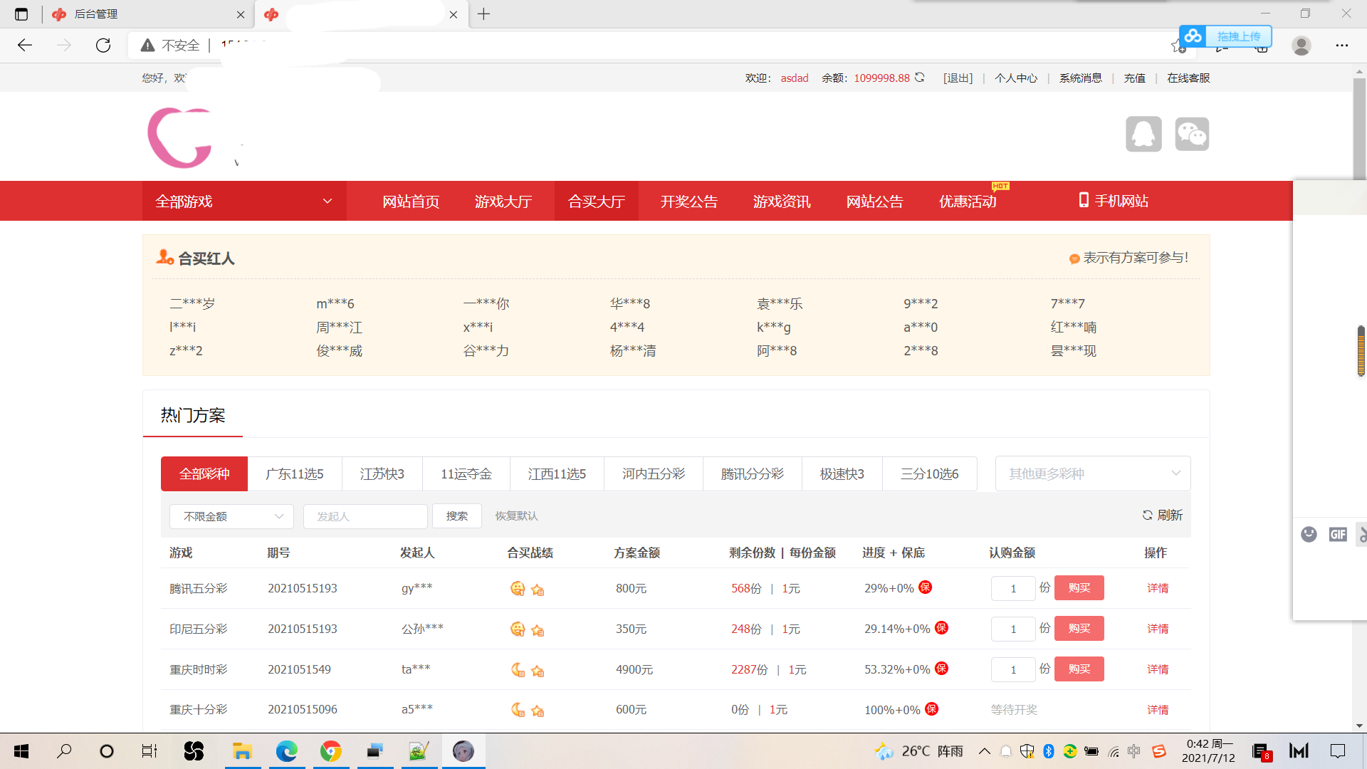Click the WeChat icon in the header
The height and width of the screenshot is (769, 1367).
[x=1192, y=134]
